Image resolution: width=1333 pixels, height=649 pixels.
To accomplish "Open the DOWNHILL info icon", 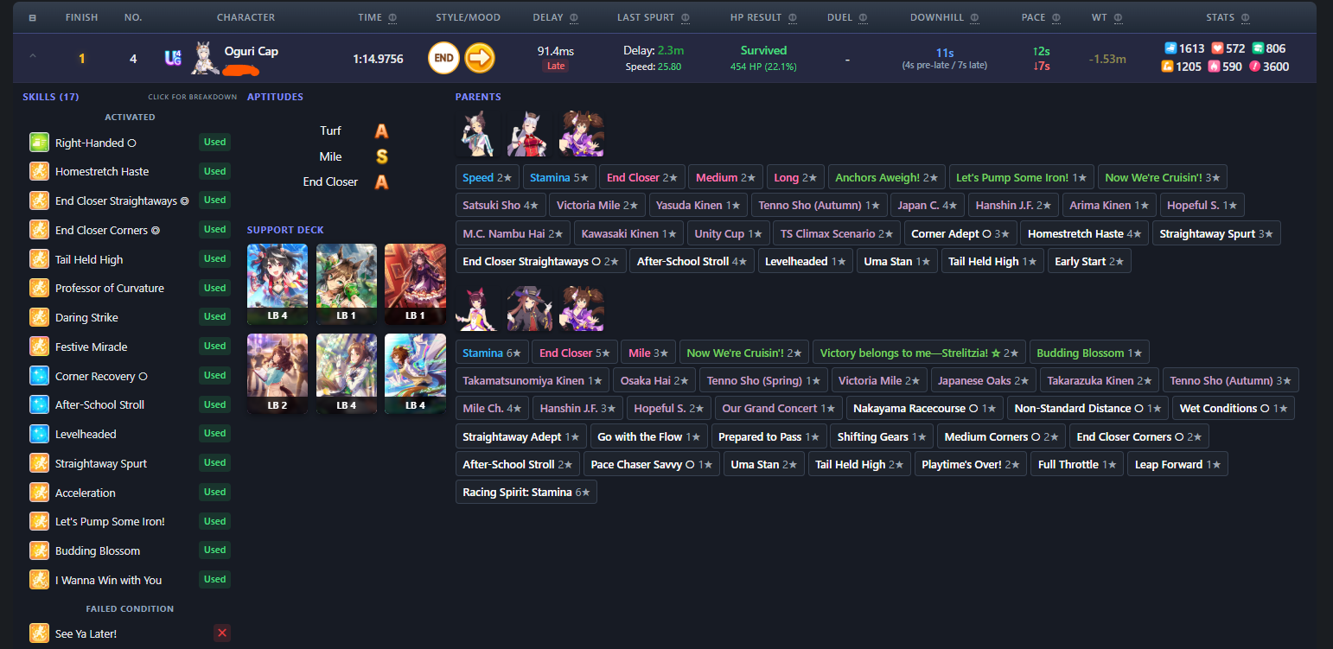I will [973, 17].
